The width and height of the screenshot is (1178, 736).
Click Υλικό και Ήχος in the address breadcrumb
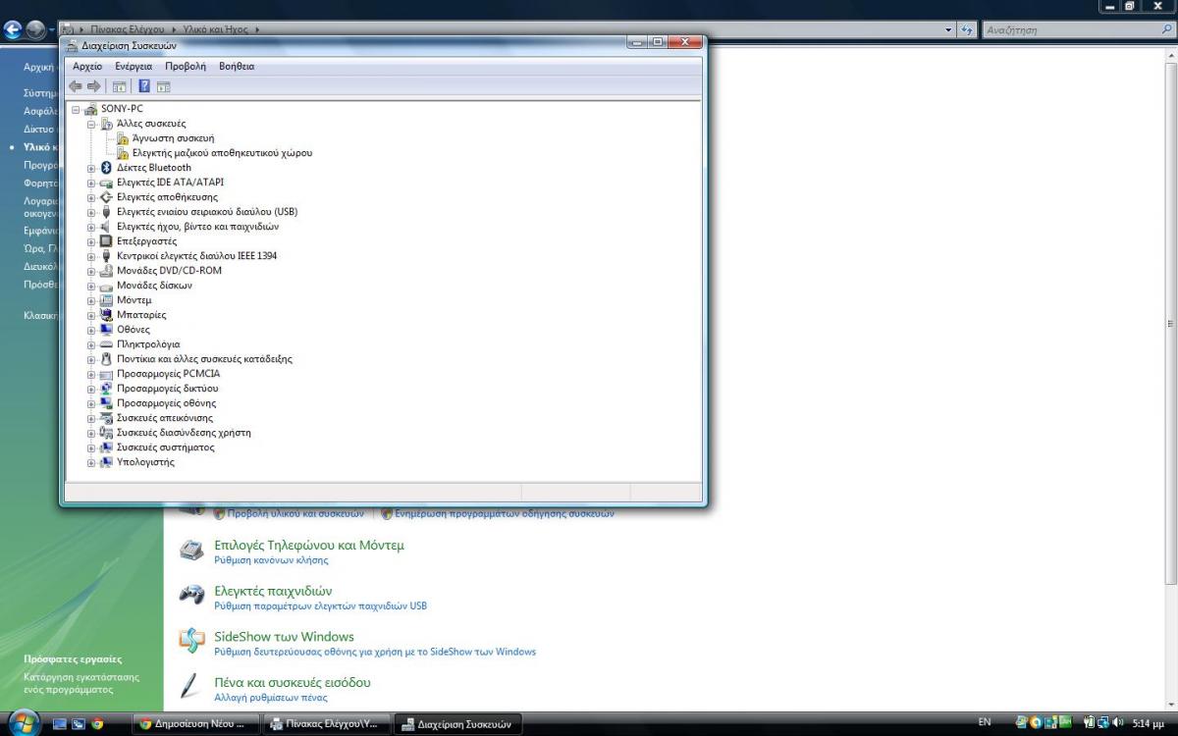click(213, 30)
